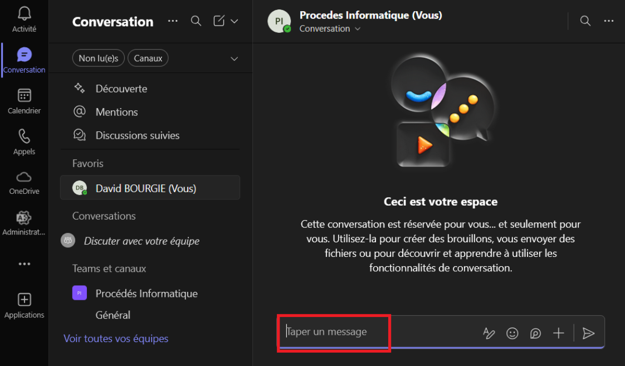Open the emoji picker
The width and height of the screenshot is (625, 366).
(512, 333)
